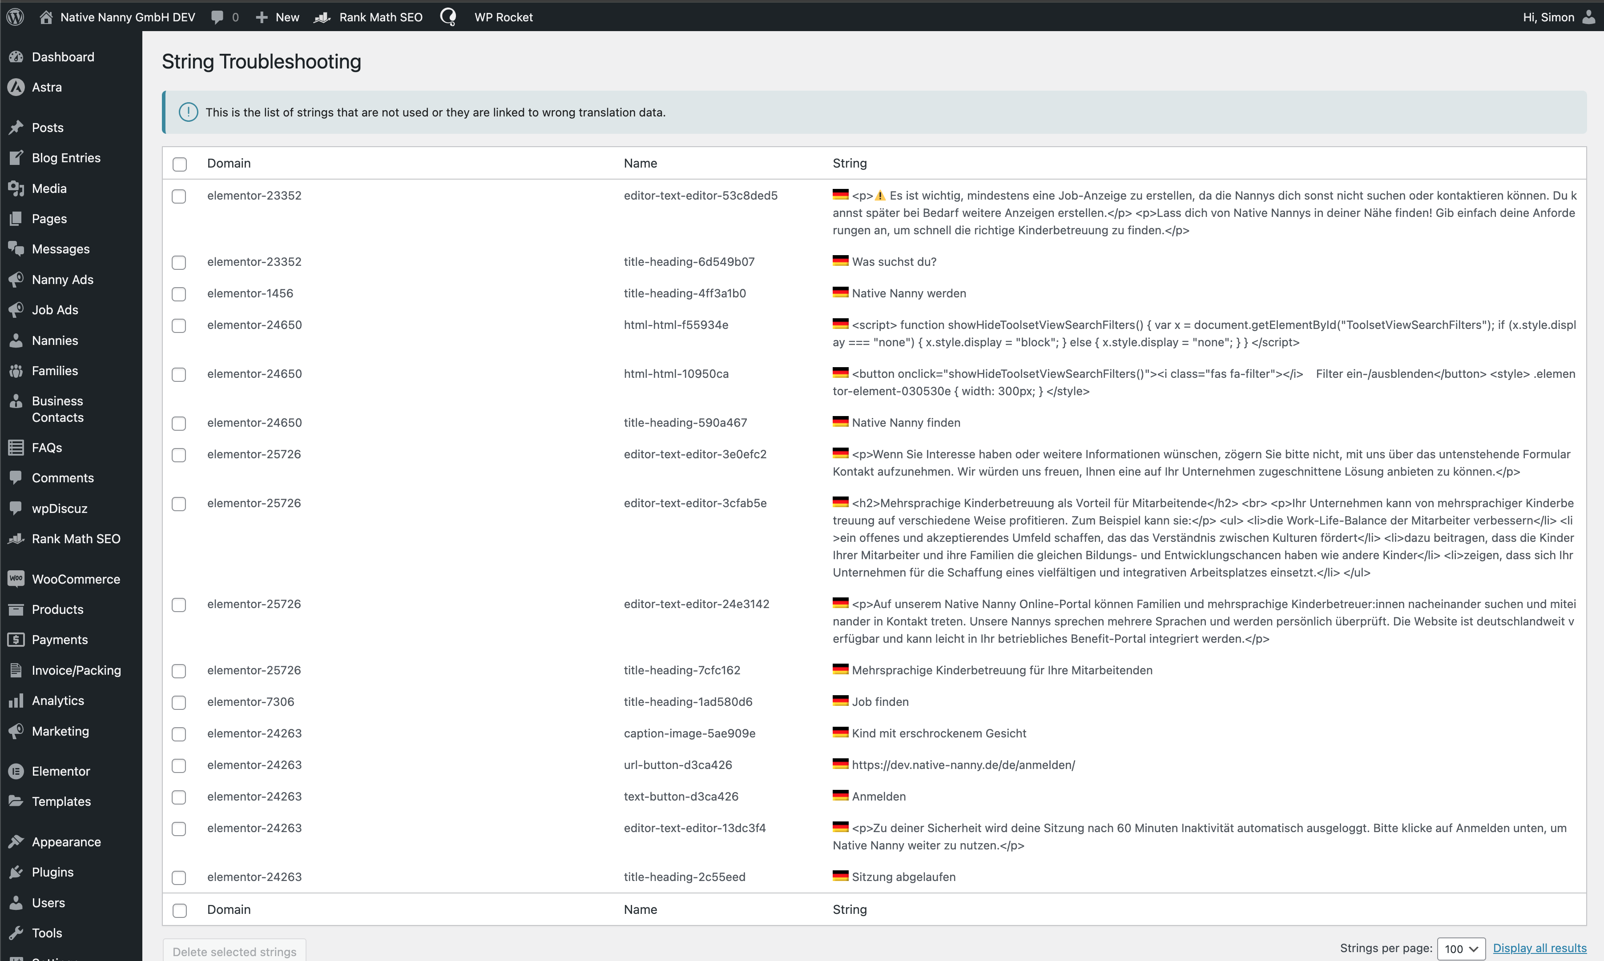Click the title-heading-7cfc162 name cell
Screen dimensions: 1604x961
pyautogui.click(x=682, y=670)
